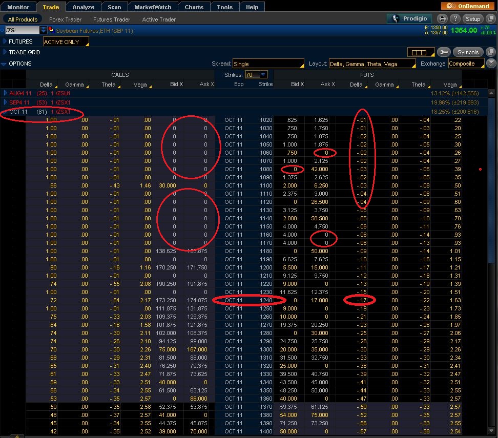
Task: Open the Help tab
Action: click(x=252, y=7)
